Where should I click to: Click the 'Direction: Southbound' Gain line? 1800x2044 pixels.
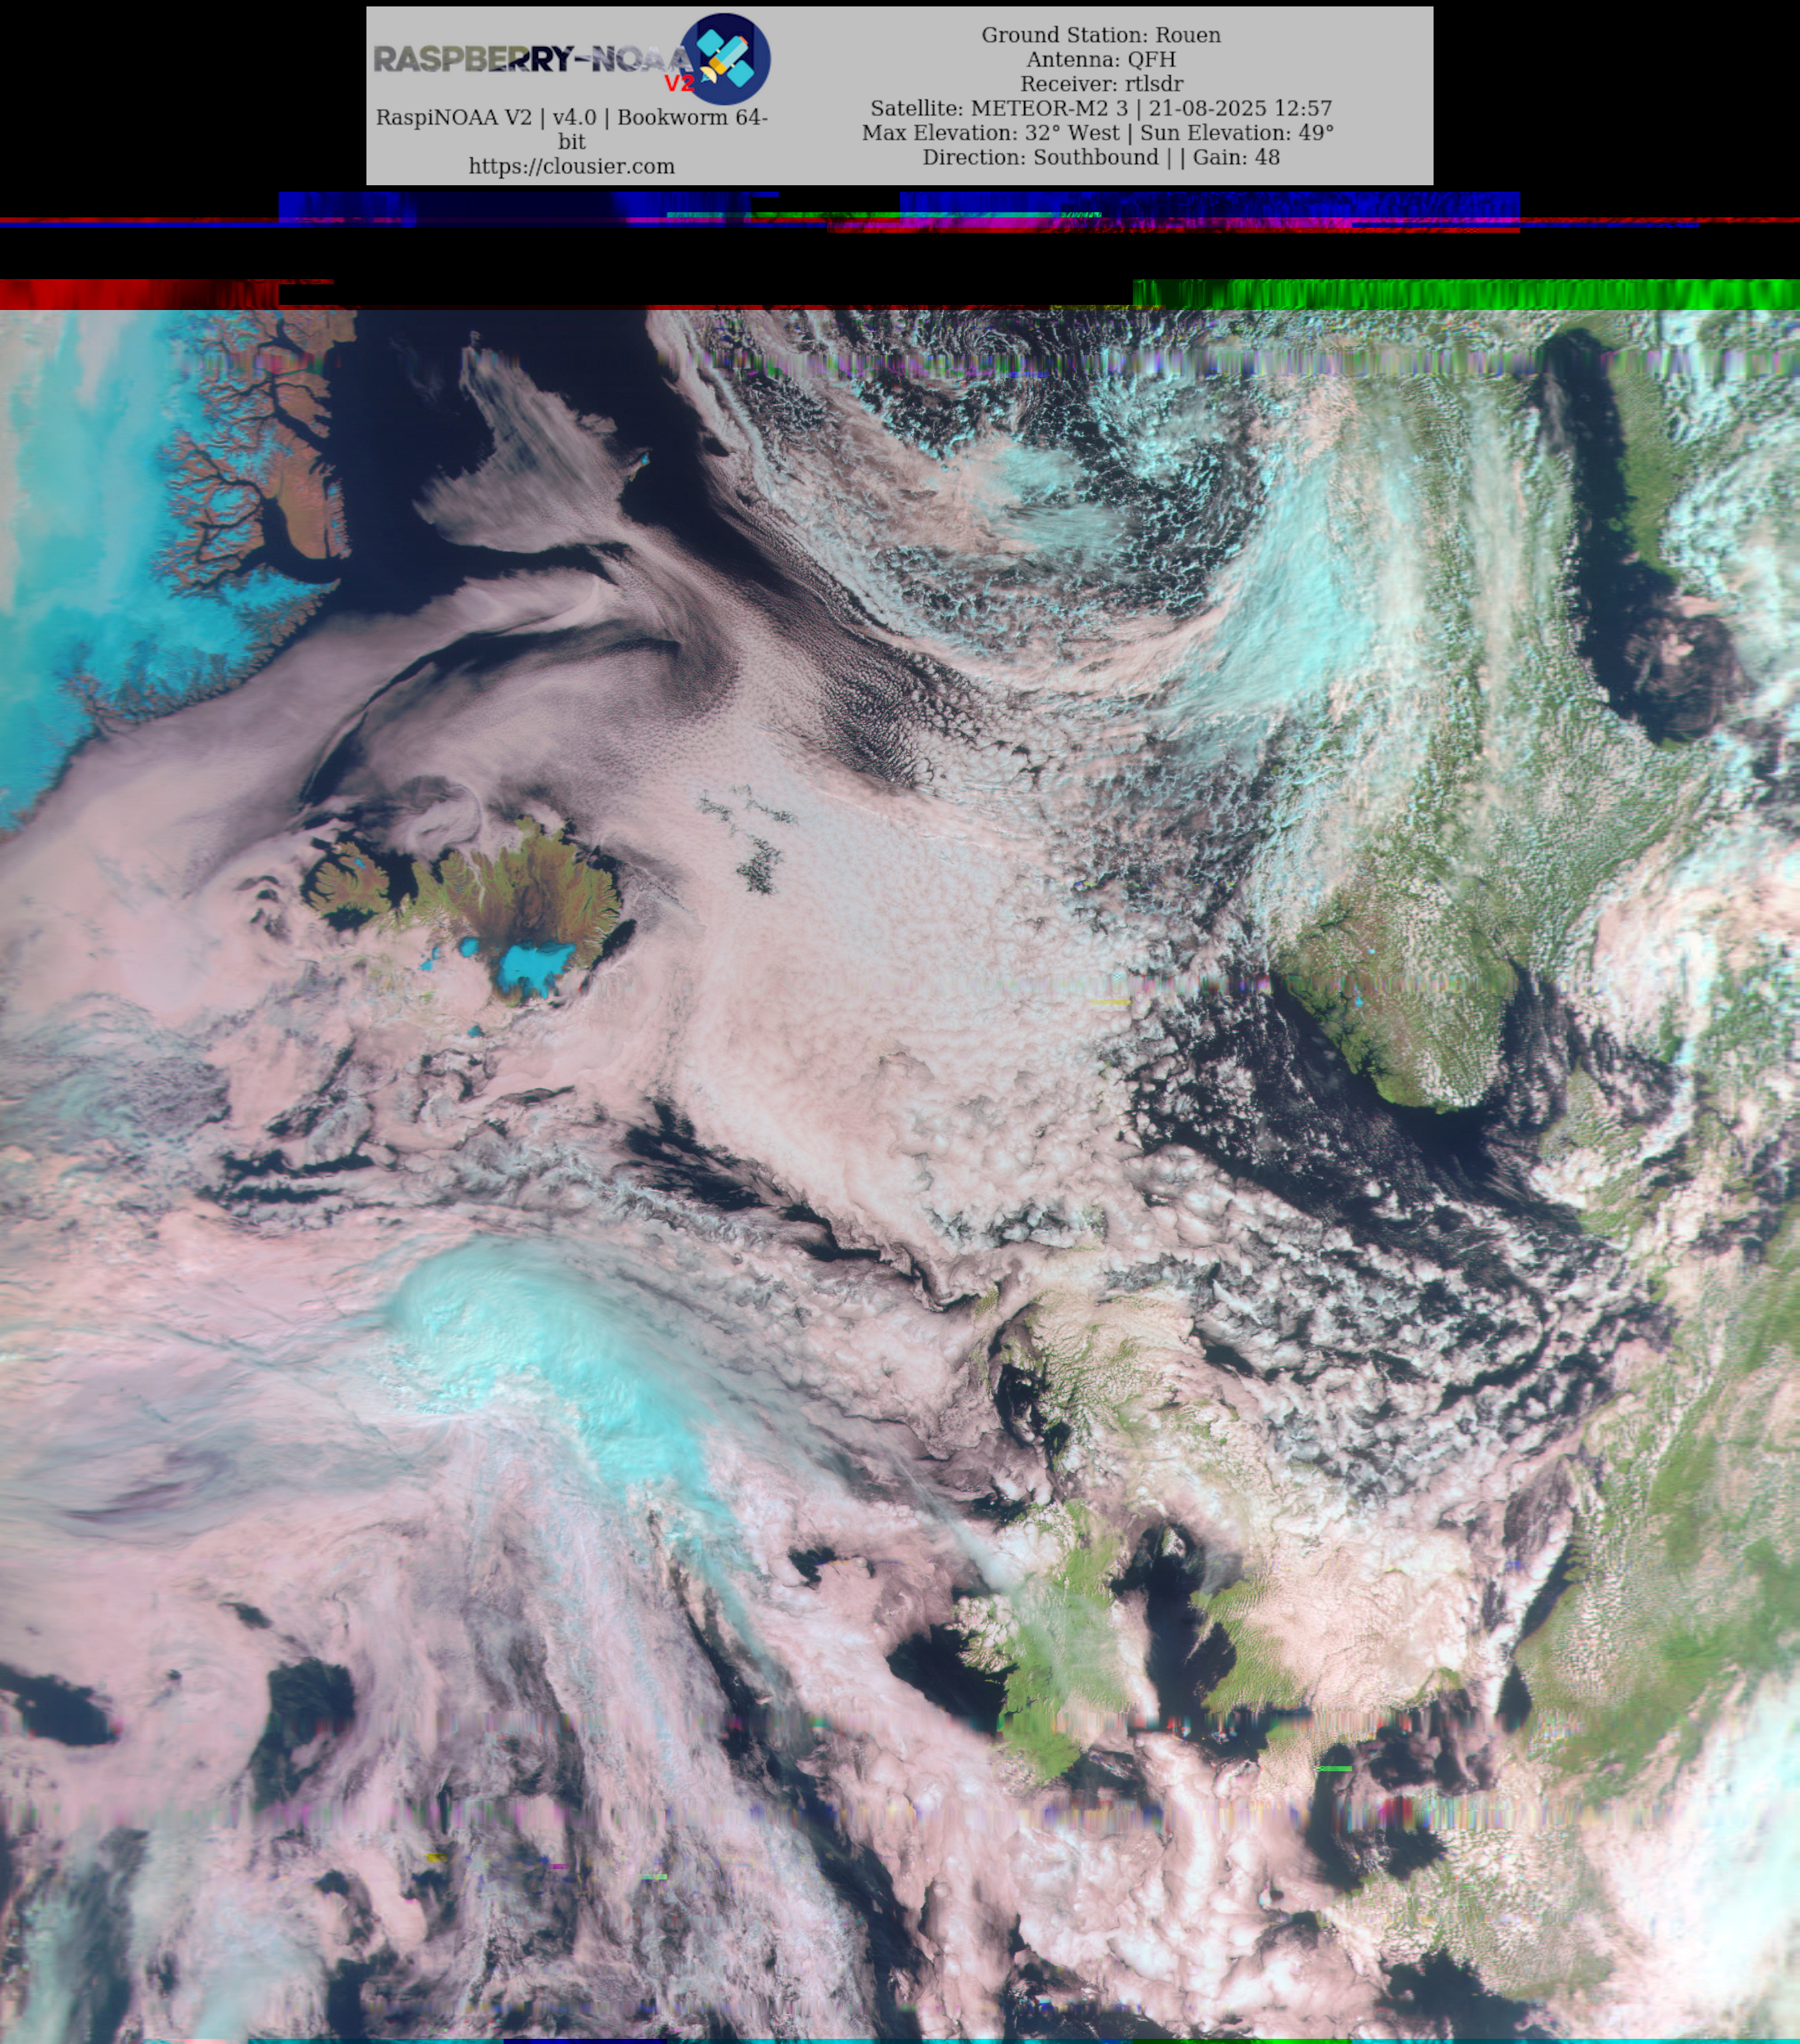pyautogui.click(x=1101, y=157)
